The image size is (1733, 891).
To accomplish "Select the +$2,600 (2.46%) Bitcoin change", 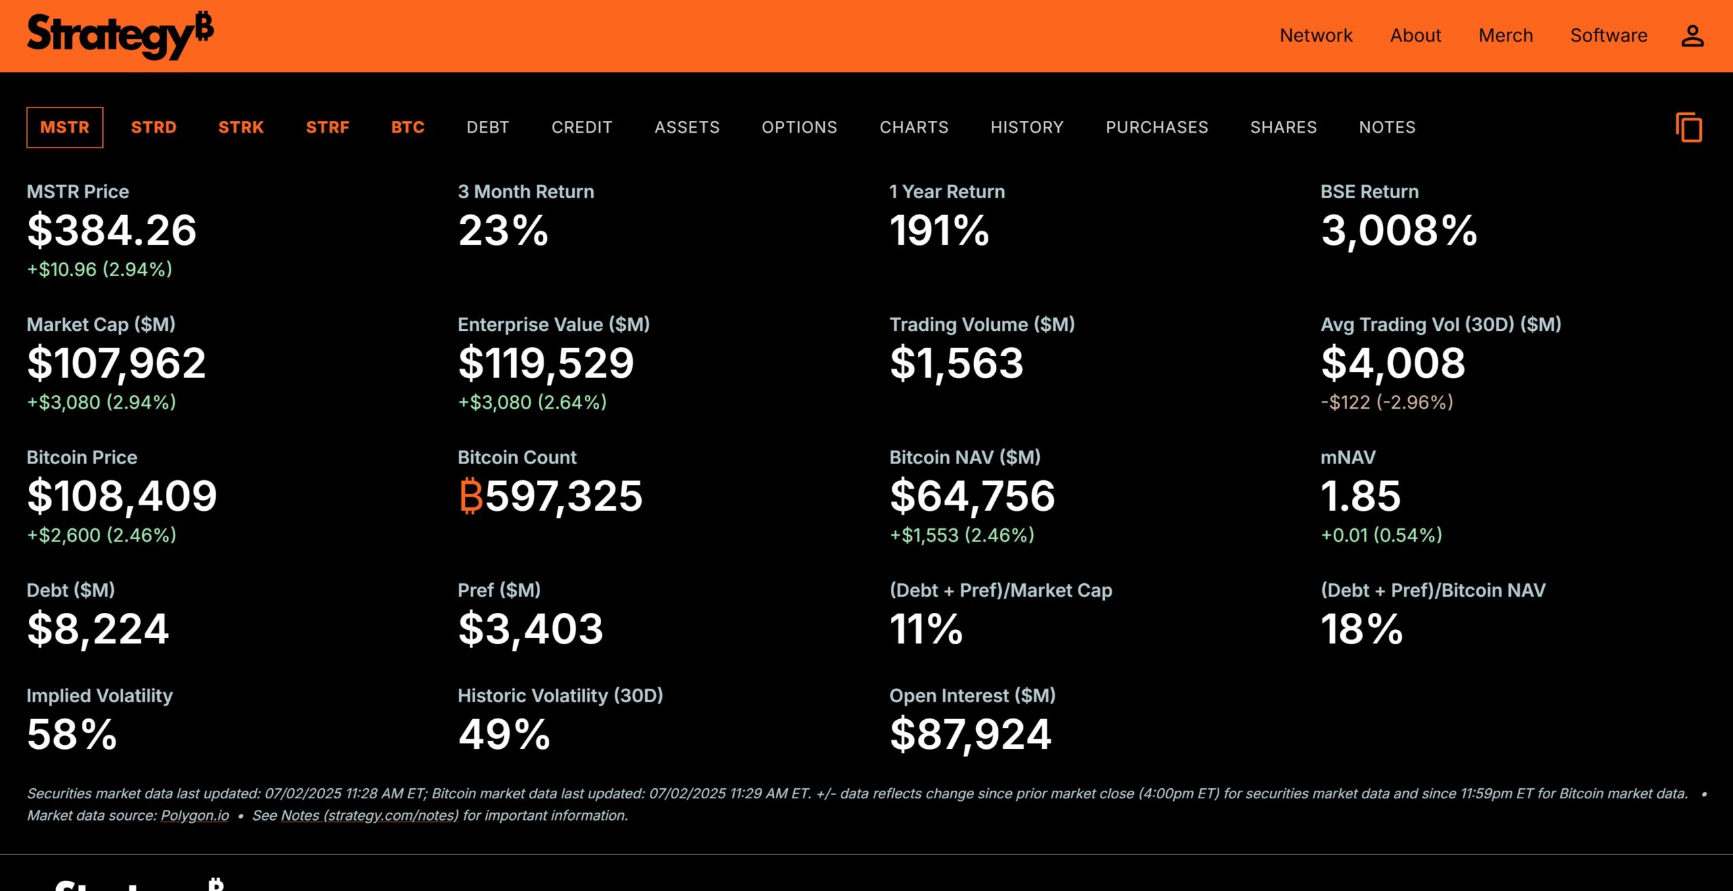I will [x=102, y=535].
